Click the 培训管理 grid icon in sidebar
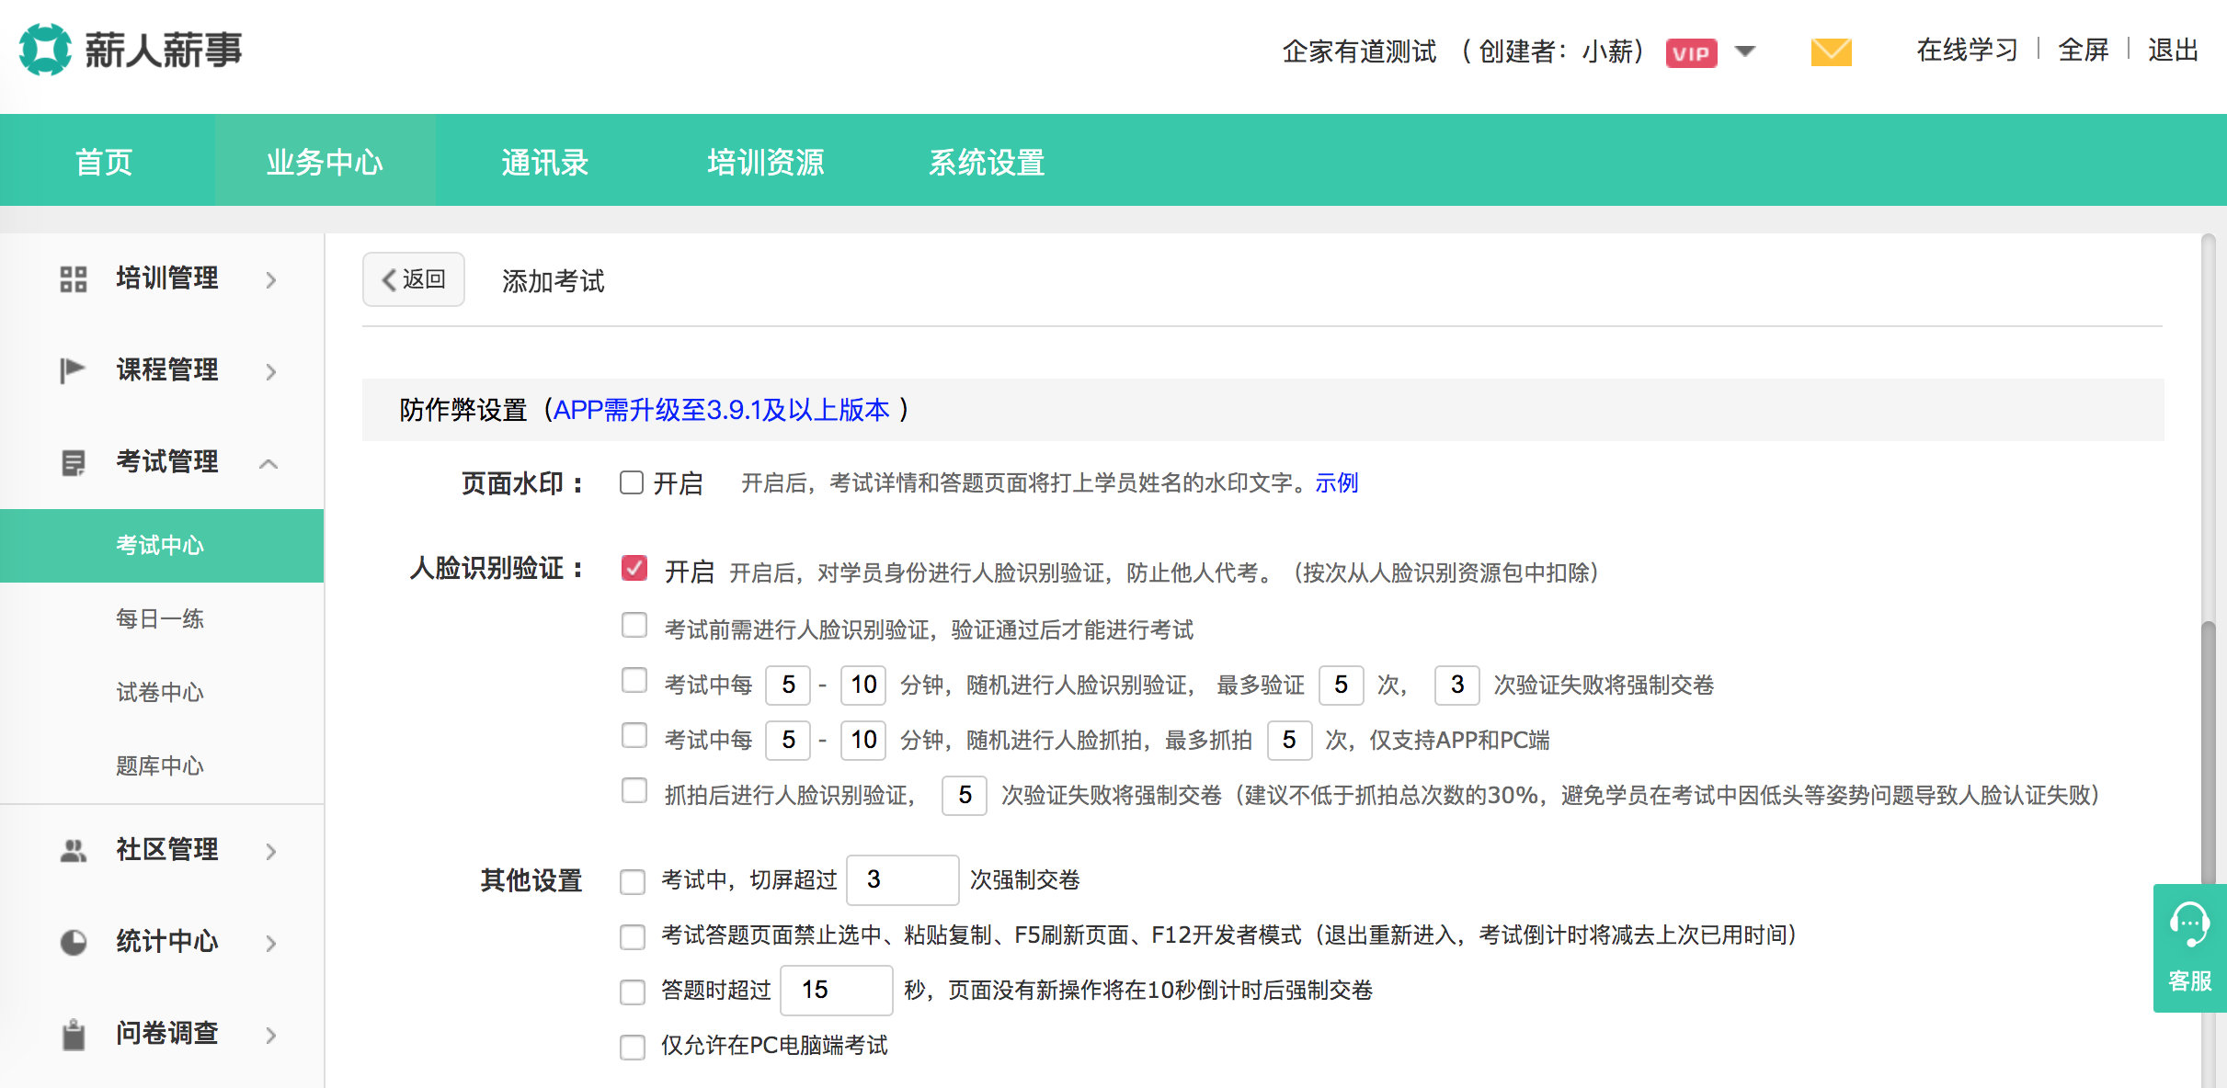Screen dimensions: 2227x1088 [74, 278]
